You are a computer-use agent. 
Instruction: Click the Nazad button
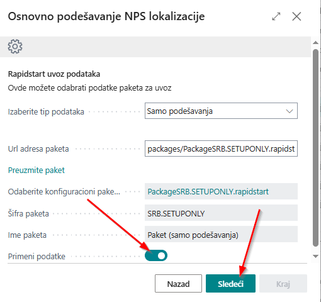[178, 284]
